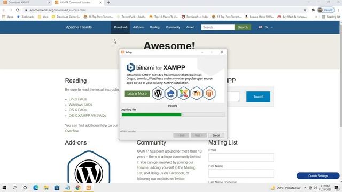Screen dimensions: 342x192
Task: Click the Drupal icon in Setup dialog
Action: click(171, 93)
